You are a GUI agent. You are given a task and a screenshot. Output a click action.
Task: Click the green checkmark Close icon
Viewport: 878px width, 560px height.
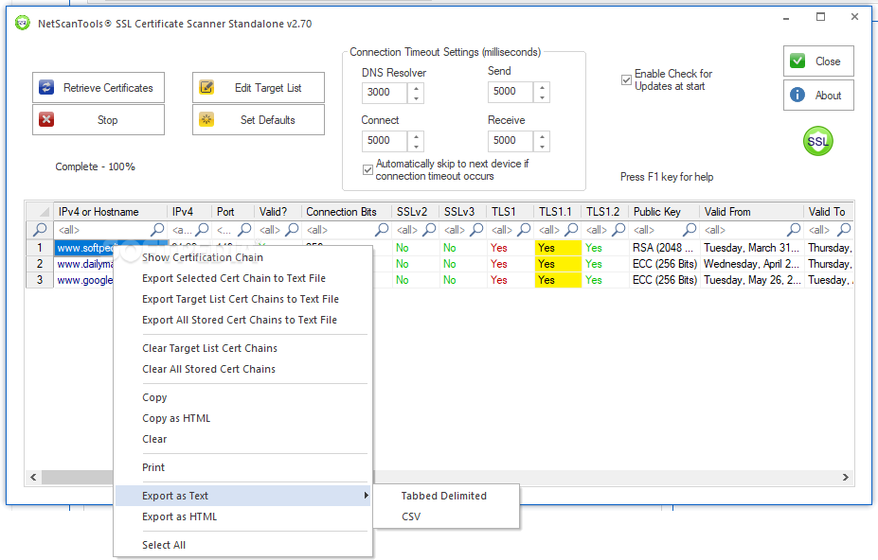797,61
